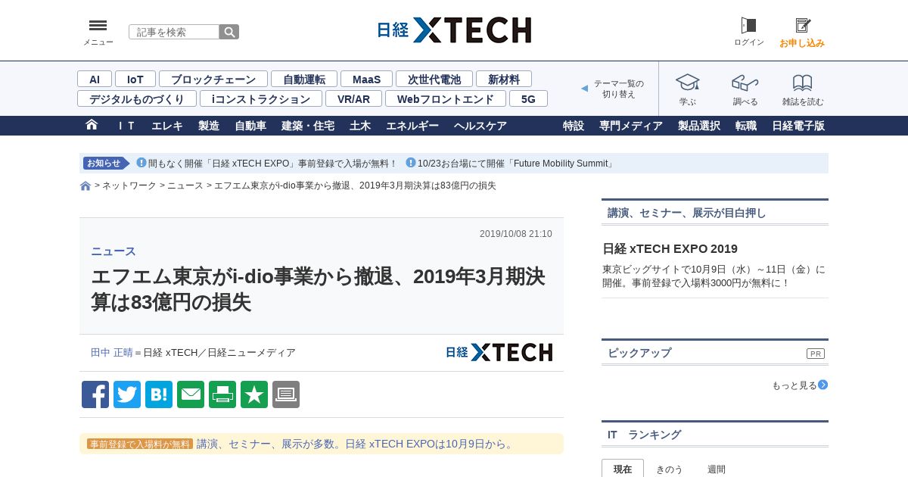Open the ヘルスケア navbar item

point(480,126)
